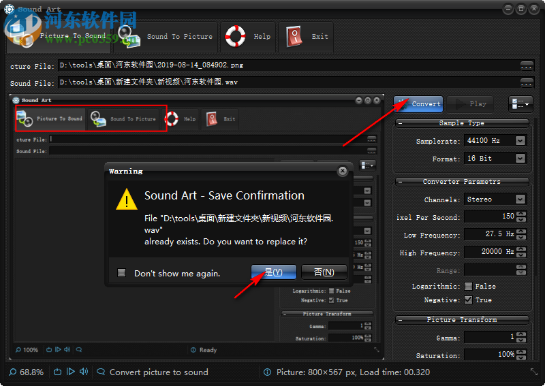Image resolution: width=545 pixels, height=386 pixels.
Task: Increase the High Frequency value
Action: [x=521, y=249]
